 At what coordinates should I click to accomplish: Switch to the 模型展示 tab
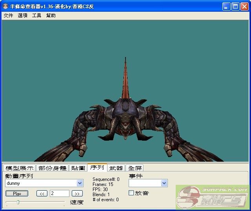click(x=19, y=168)
